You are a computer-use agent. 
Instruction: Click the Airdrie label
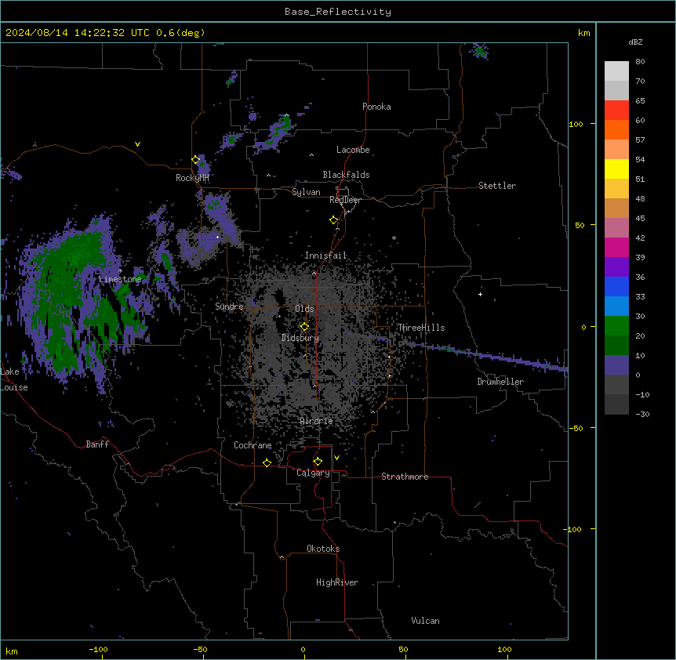tap(317, 421)
